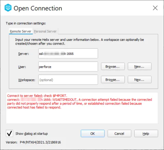
Task: Click the 'Show dialog at startup' label text
Action: click(x=31, y=134)
